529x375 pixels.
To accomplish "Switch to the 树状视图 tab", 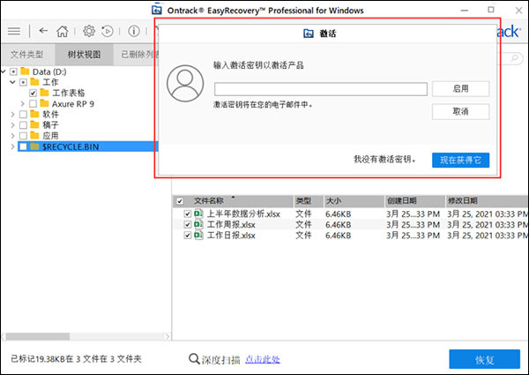I will coord(84,55).
